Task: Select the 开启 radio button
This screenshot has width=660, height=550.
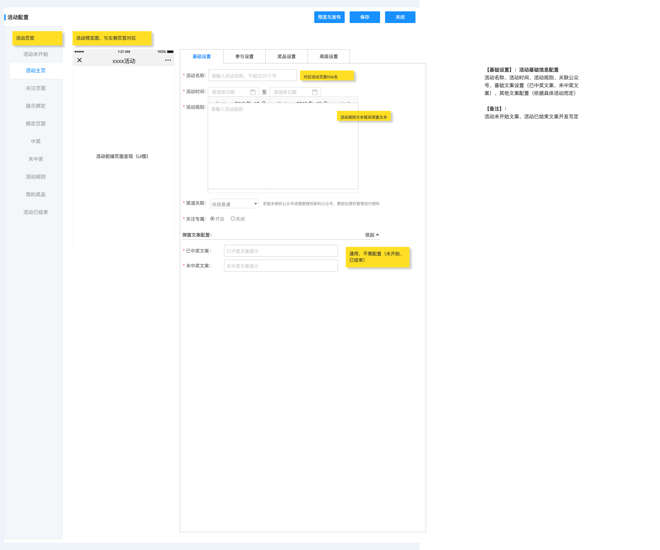Action: pos(212,219)
